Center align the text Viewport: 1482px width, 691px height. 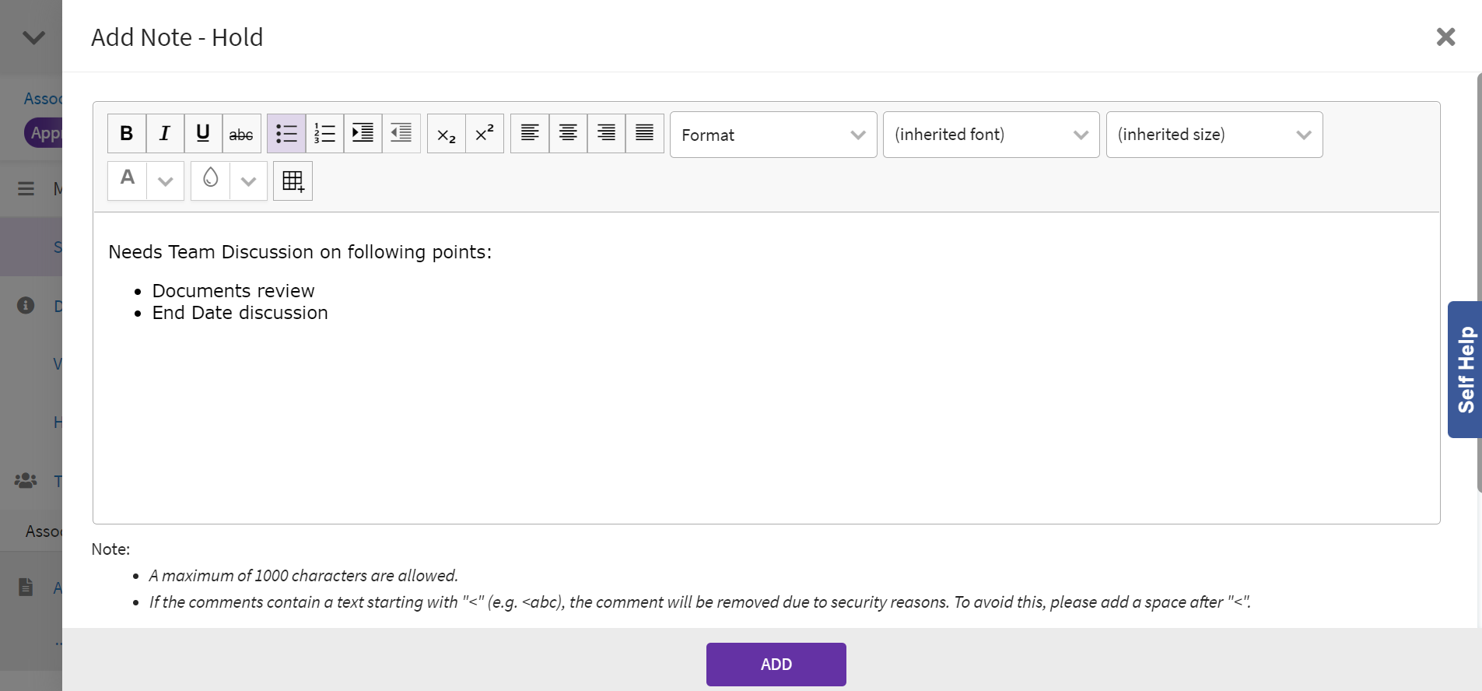pos(568,134)
